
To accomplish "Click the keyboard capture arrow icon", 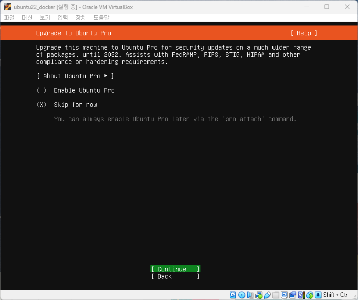I will click(318, 295).
